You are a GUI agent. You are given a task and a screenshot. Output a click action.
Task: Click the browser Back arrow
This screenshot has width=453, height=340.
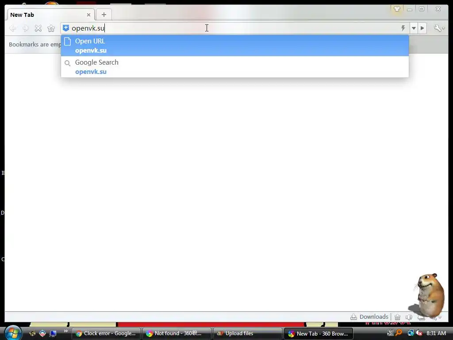(13, 28)
